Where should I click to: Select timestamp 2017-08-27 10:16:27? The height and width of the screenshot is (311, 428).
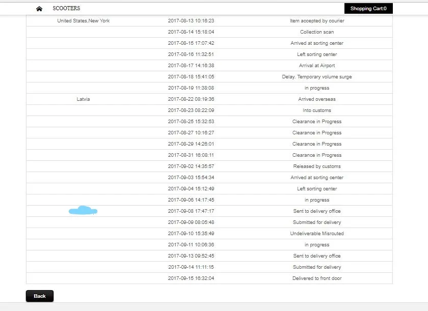(191, 133)
